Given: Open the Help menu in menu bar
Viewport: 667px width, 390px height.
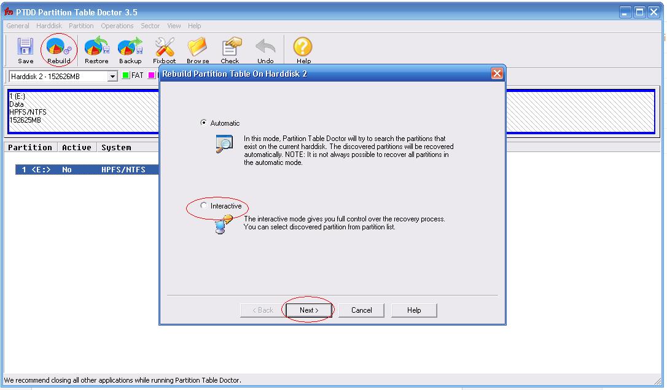Looking at the screenshot, I should tap(195, 26).
